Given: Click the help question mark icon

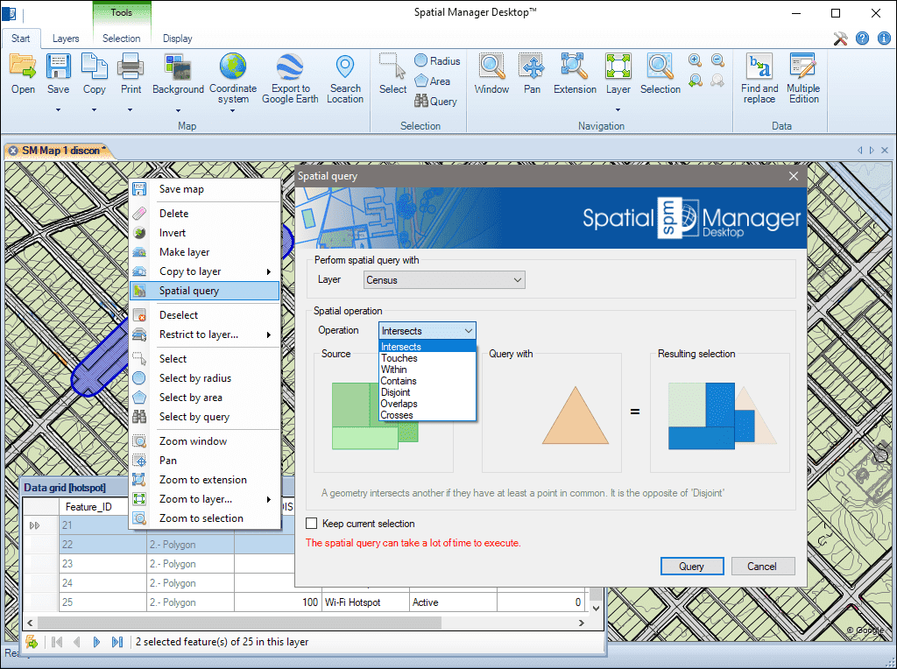Looking at the screenshot, I should tap(862, 39).
